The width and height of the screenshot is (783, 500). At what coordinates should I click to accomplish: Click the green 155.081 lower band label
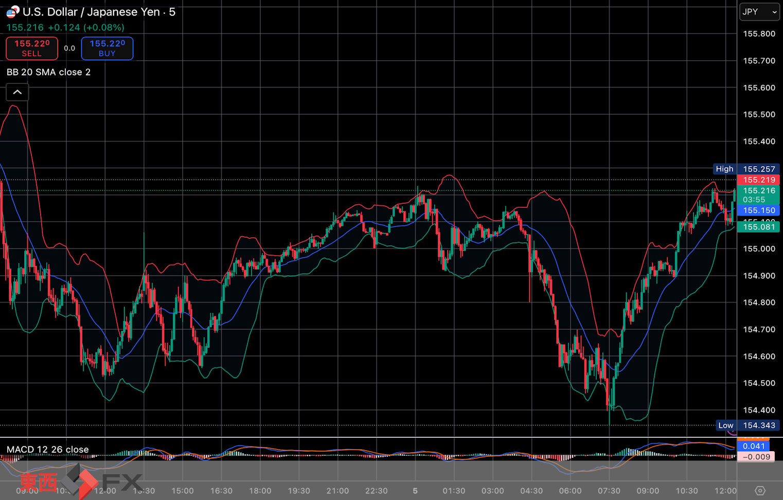pos(759,227)
